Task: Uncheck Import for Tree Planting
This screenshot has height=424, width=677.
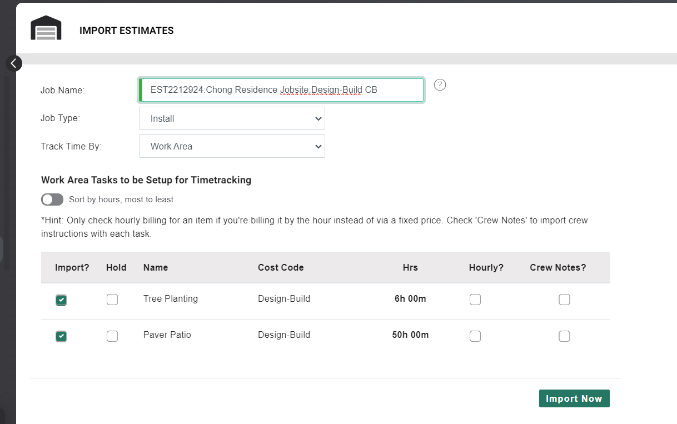Action: tap(61, 300)
